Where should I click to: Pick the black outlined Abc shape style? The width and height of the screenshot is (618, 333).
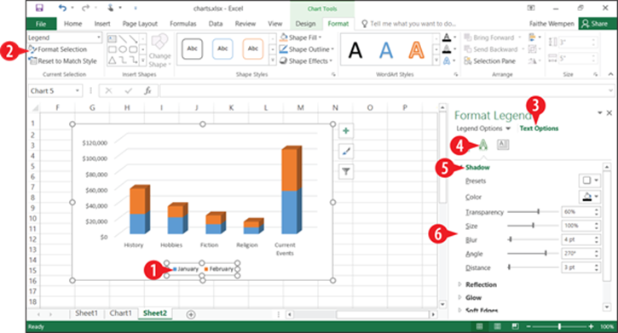pos(193,49)
